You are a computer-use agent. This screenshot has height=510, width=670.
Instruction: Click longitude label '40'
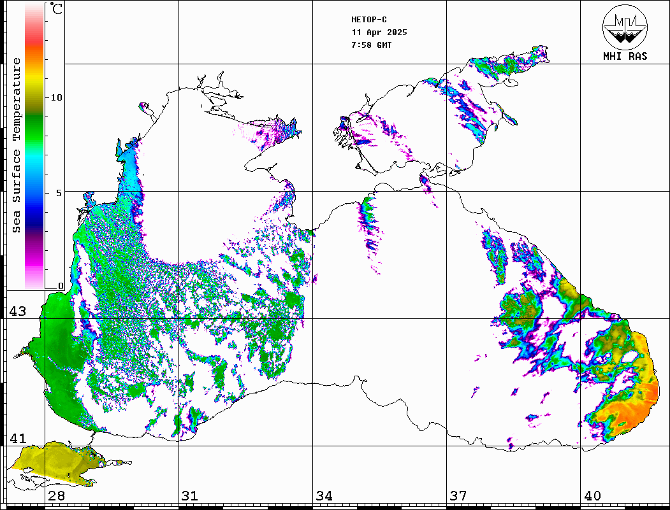(x=592, y=495)
